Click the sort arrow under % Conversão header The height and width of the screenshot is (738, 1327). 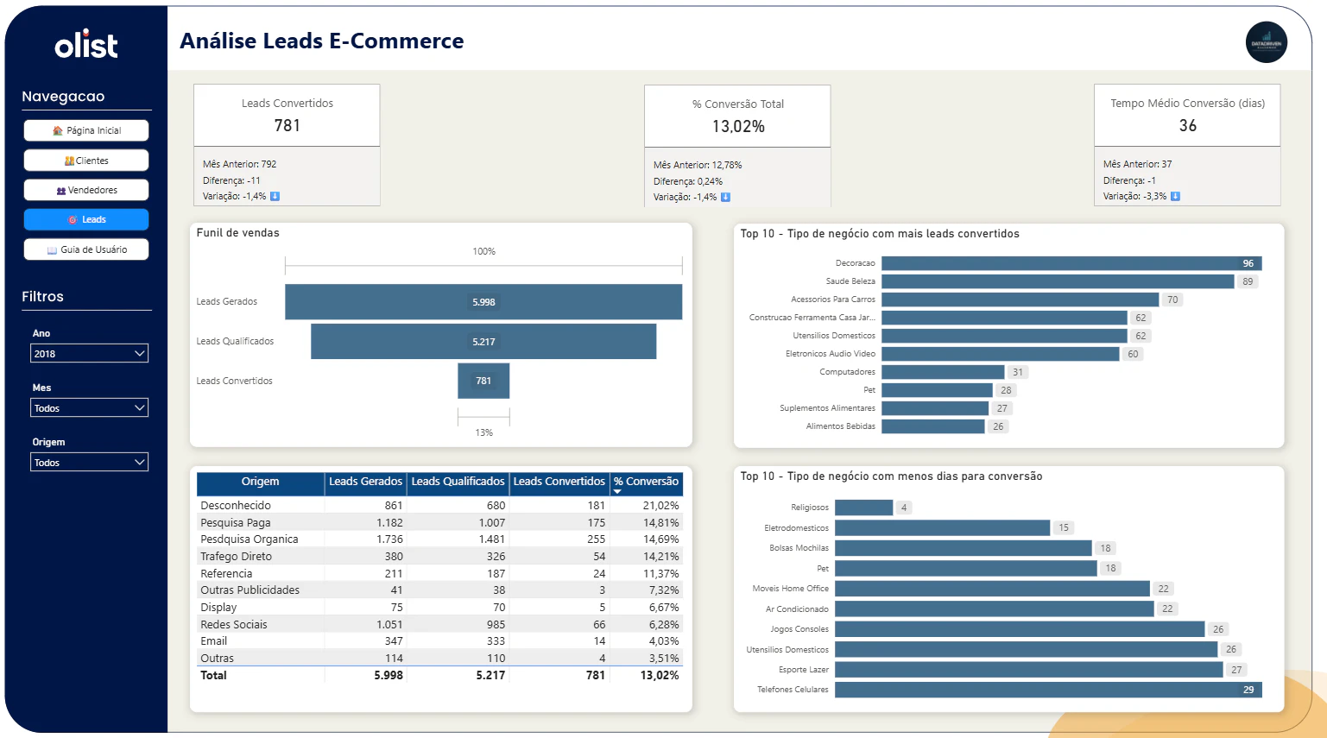pyautogui.click(x=617, y=492)
